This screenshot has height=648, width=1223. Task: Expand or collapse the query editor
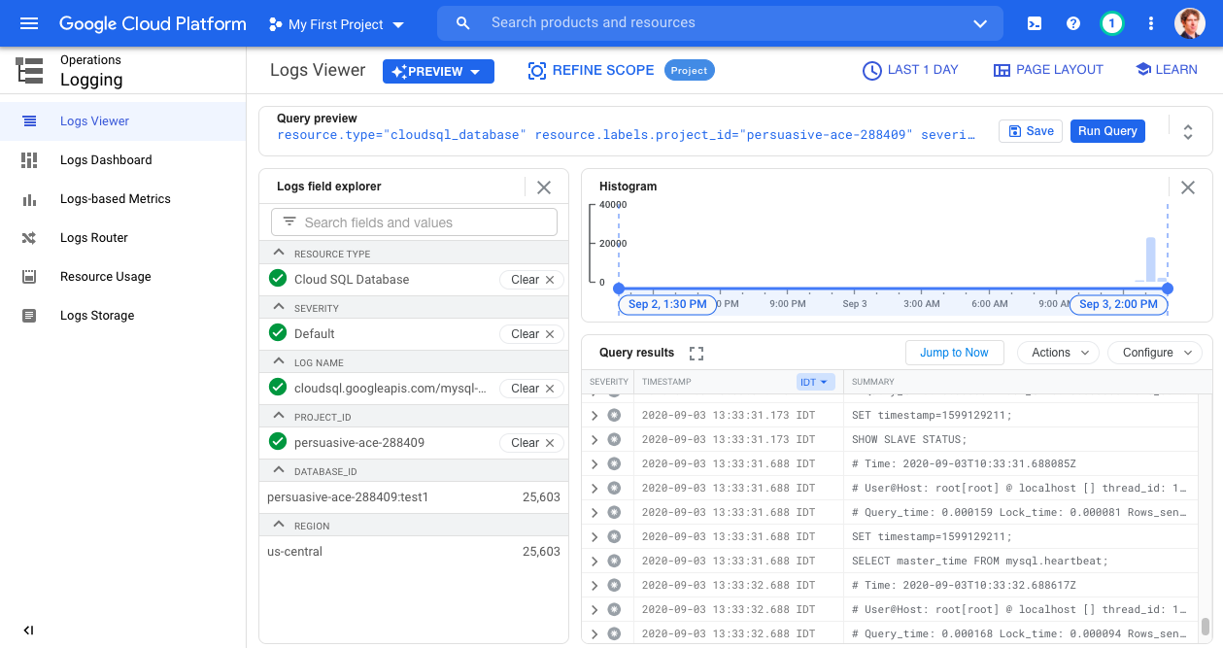click(1187, 131)
